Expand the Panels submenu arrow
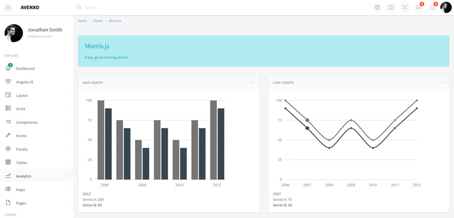Viewport: 454px width, 218px height. 66,148
